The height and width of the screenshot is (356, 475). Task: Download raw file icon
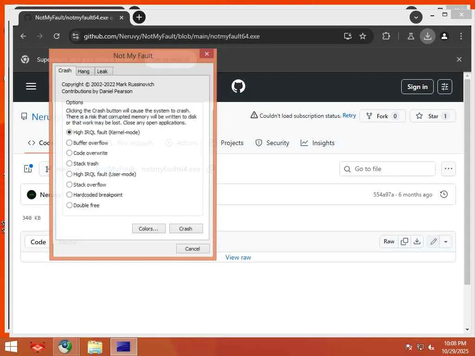point(417,241)
